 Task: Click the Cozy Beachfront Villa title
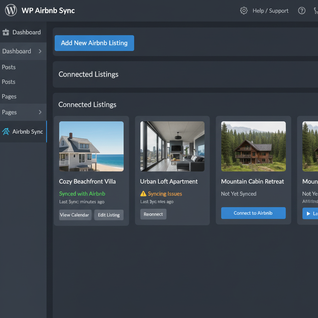(87, 181)
